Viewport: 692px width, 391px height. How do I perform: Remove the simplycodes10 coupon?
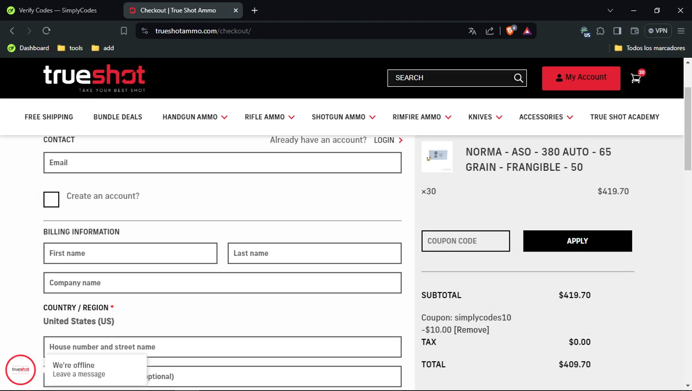pos(471,330)
